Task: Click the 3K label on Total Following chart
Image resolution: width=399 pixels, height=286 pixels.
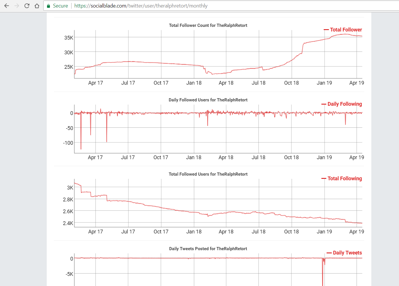Action: coord(70,187)
